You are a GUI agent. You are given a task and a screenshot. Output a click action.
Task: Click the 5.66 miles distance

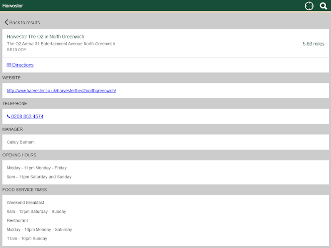click(x=314, y=44)
